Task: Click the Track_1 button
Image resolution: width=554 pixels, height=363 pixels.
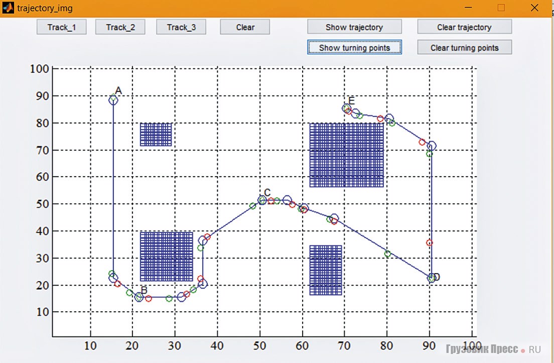Action: click(x=61, y=27)
